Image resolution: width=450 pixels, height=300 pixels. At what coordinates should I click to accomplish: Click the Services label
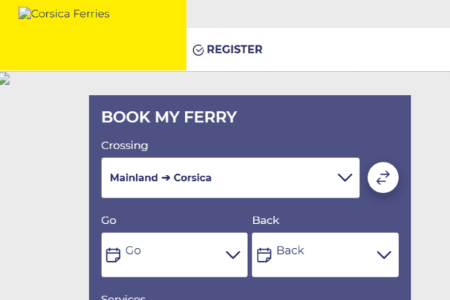point(123,297)
